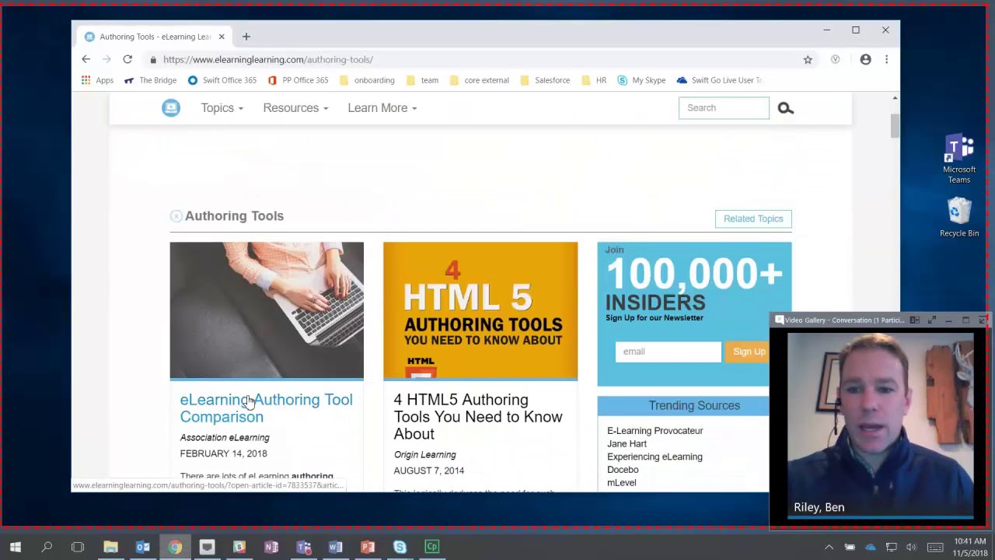Open the eLearning Authoring Tool Comparison article
Image resolution: width=995 pixels, height=560 pixels.
[266, 408]
